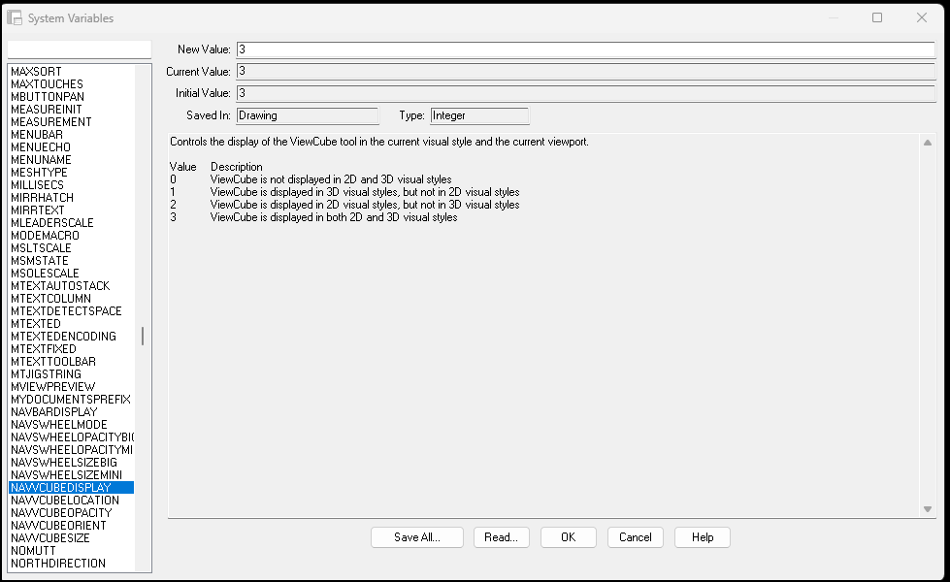This screenshot has width=950, height=582.
Task: Click the OK button
Action: (x=568, y=536)
